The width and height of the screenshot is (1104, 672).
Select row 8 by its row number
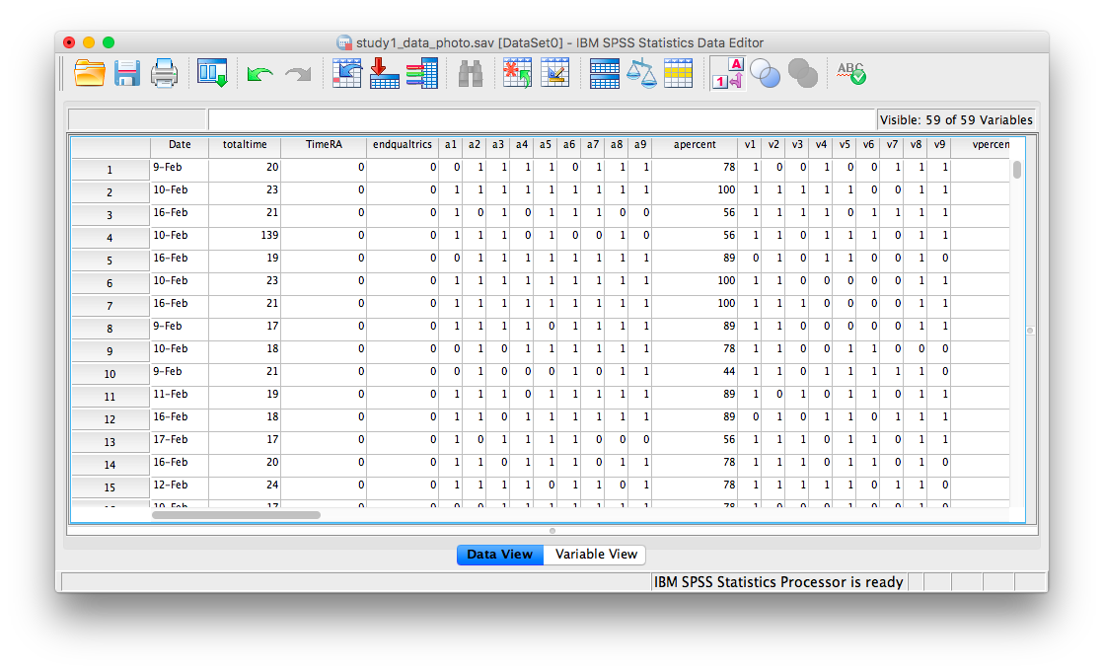pyautogui.click(x=110, y=329)
